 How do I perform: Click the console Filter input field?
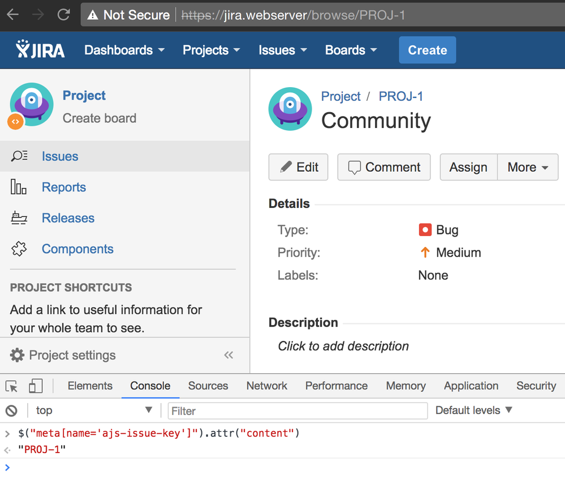[x=297, y=411]
